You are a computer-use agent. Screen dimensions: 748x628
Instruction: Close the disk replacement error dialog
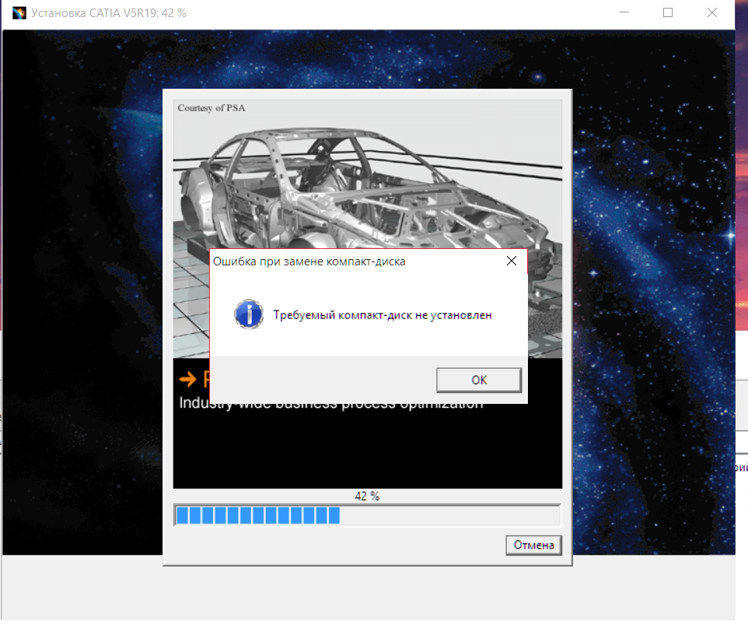pos(512,261)
